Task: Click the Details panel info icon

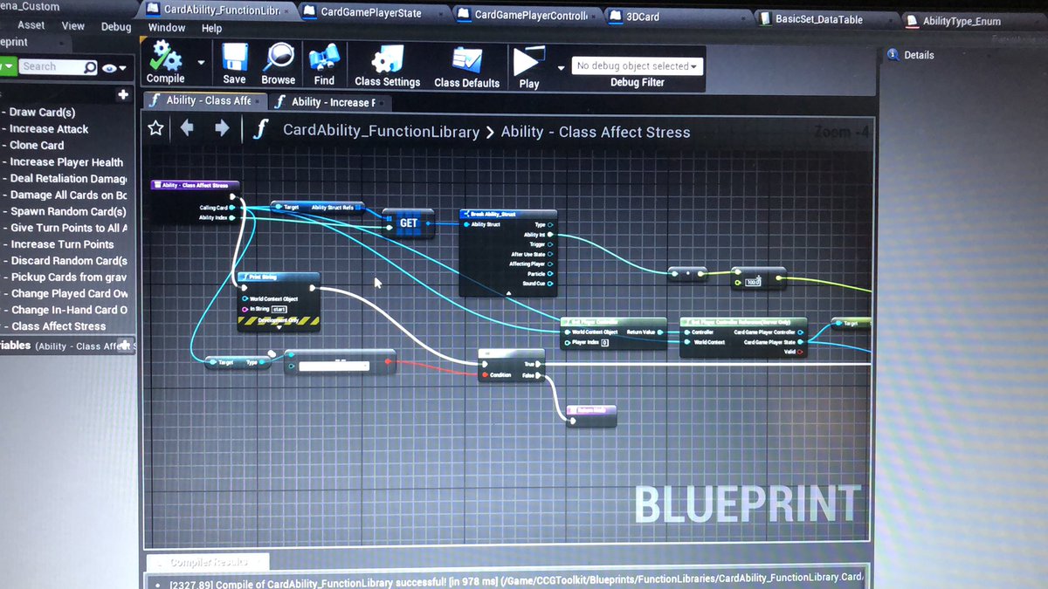Action: pos(893,54)
